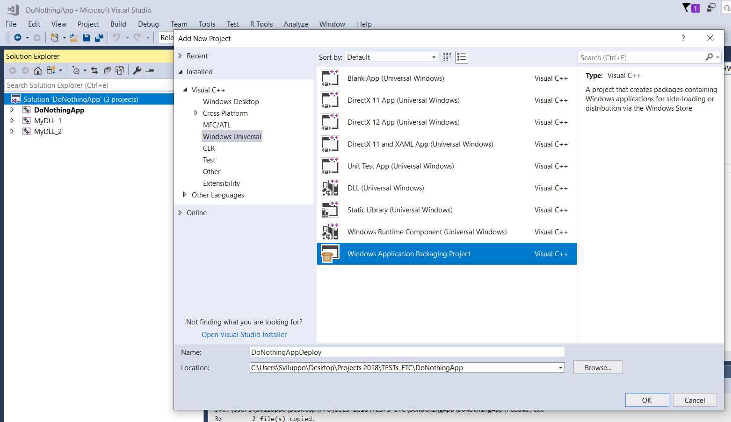Select DLL (Universal Windows) template
The width and height of the screenshot is (731, 422).
[x=447, y=188]
